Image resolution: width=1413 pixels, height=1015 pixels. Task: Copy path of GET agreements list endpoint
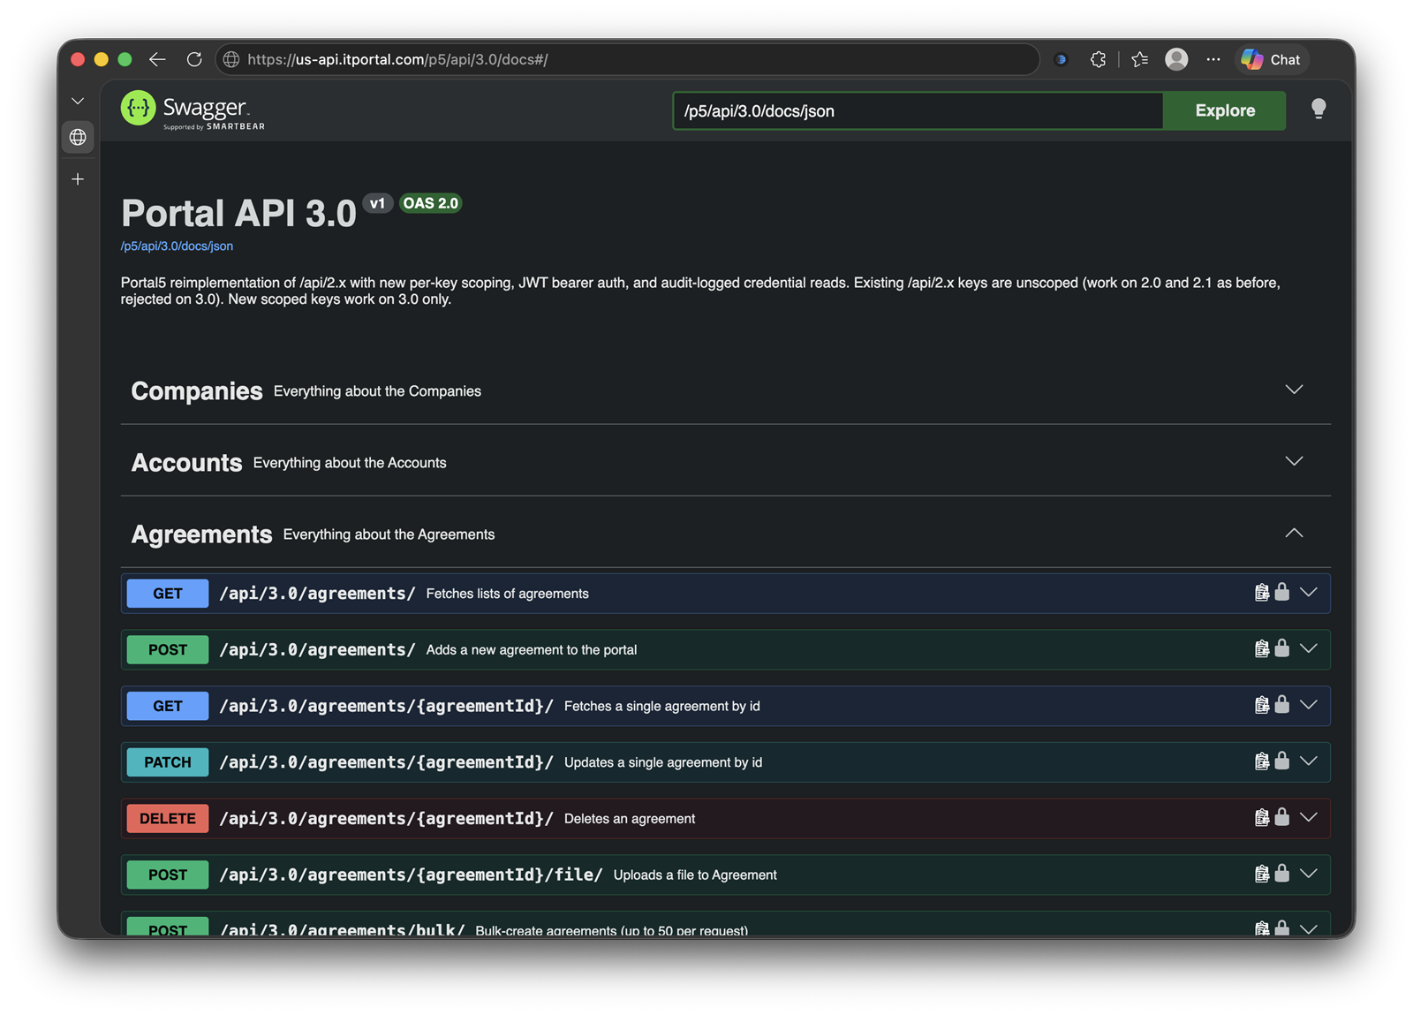tap(1261, 593)
